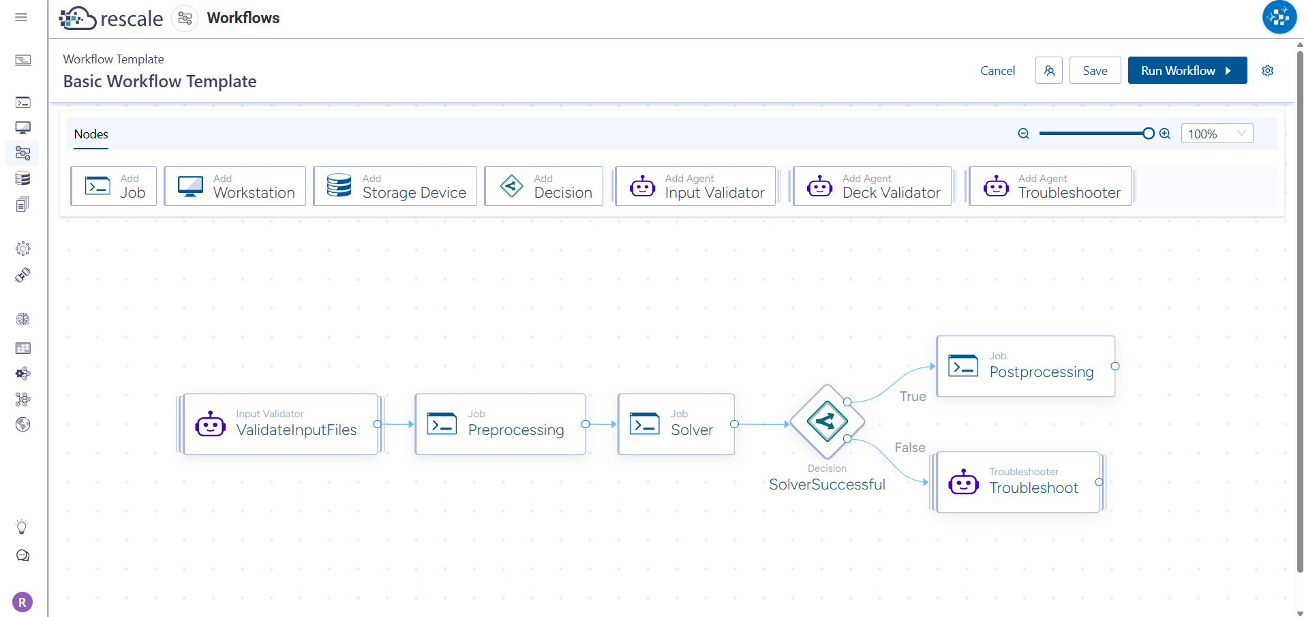Open the user avatar R

tap(22, 602)
